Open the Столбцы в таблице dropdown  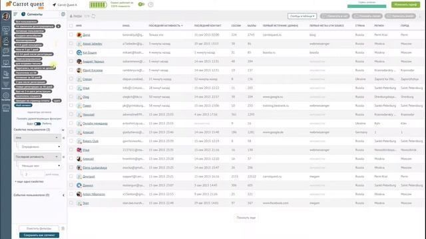302,16
